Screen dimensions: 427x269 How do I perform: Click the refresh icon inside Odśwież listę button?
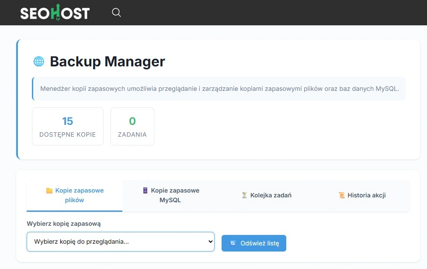pyautogui.click(x=233, y=243)
